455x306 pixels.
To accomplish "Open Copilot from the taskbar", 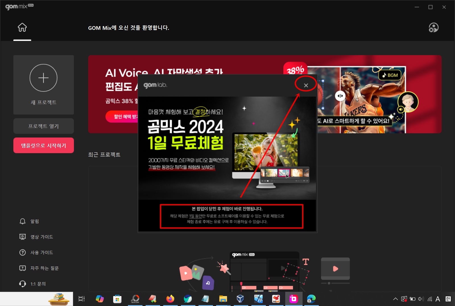I will (x=100, y=299).
